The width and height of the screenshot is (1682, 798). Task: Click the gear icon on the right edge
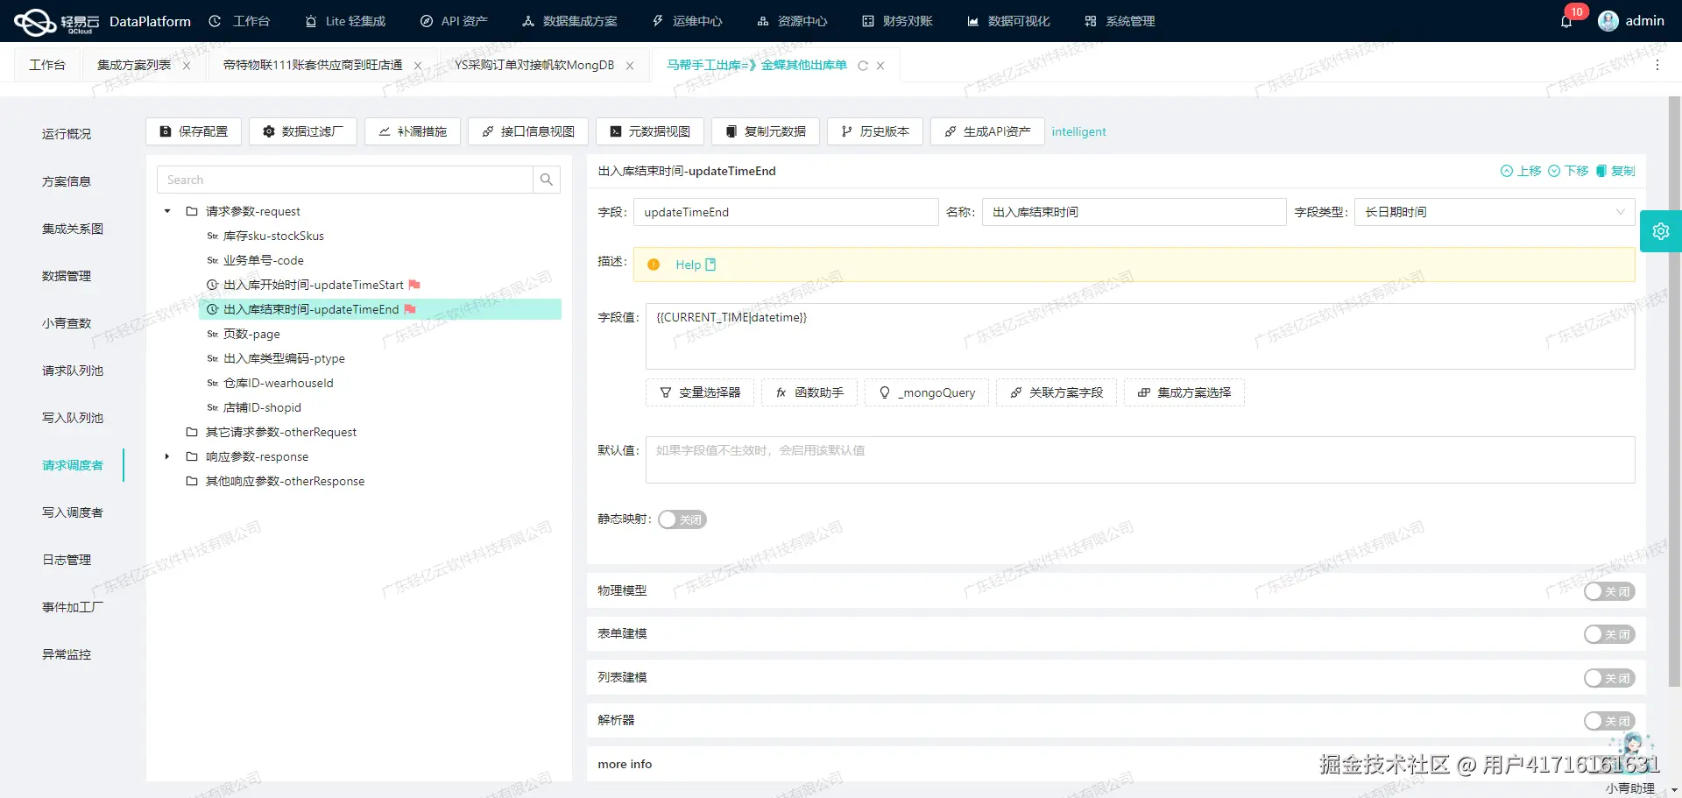pyautogui.click(x=1661, y=231)
